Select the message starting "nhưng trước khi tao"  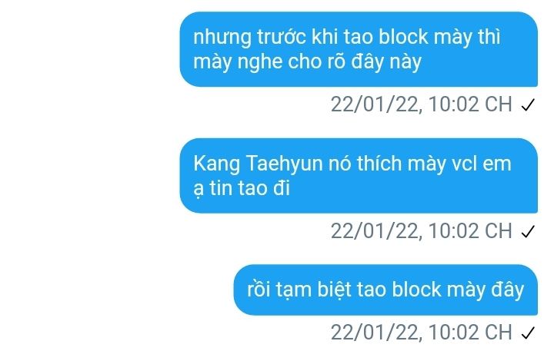coord(359,49)
